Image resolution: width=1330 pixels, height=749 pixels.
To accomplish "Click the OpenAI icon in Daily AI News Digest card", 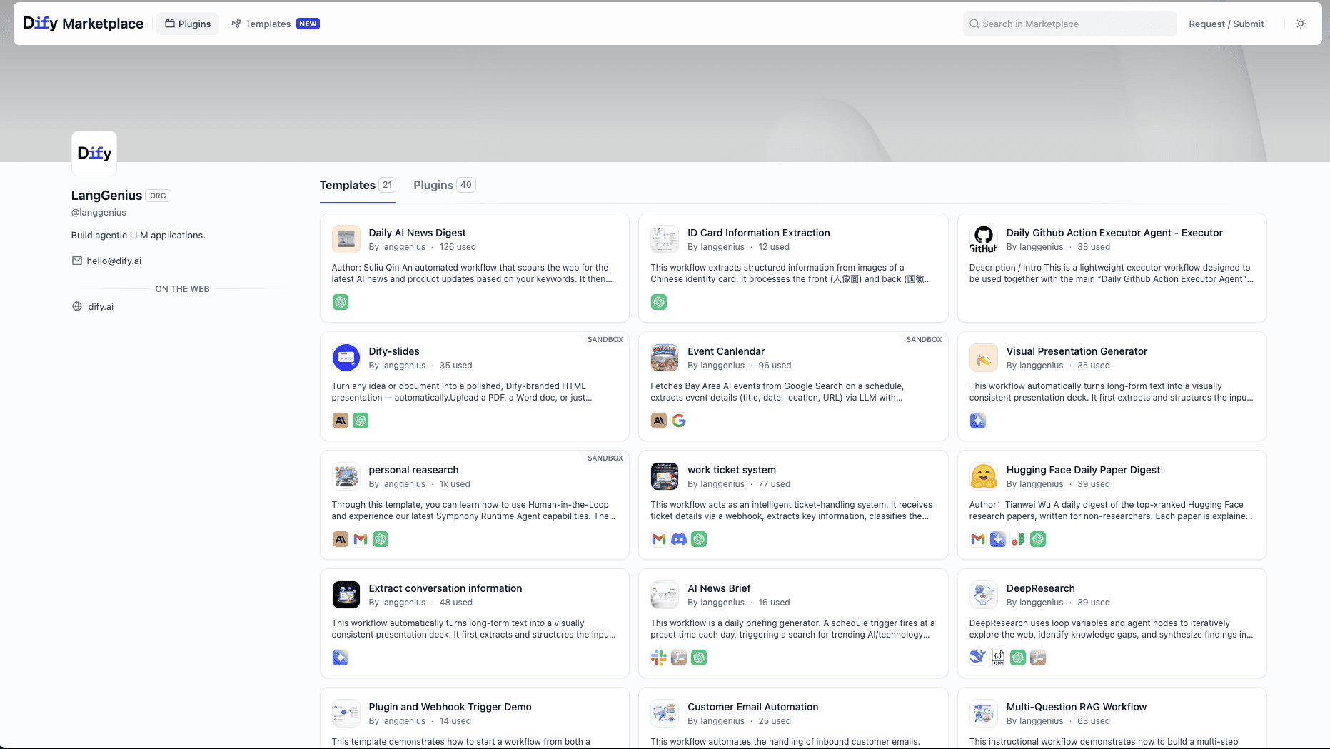I will [341, 302].
